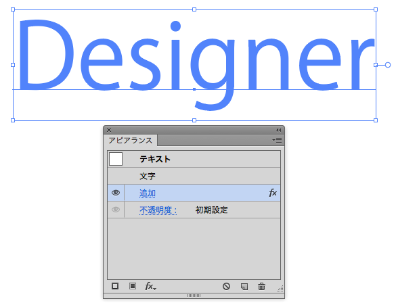The width and height of the screenshot is (396, 307).
Task: Click the panel's bottom resize grip
Action: point(194,296)
